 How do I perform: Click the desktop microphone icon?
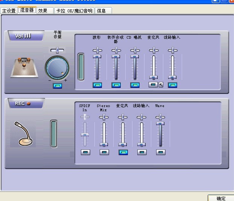pos(23,134)
